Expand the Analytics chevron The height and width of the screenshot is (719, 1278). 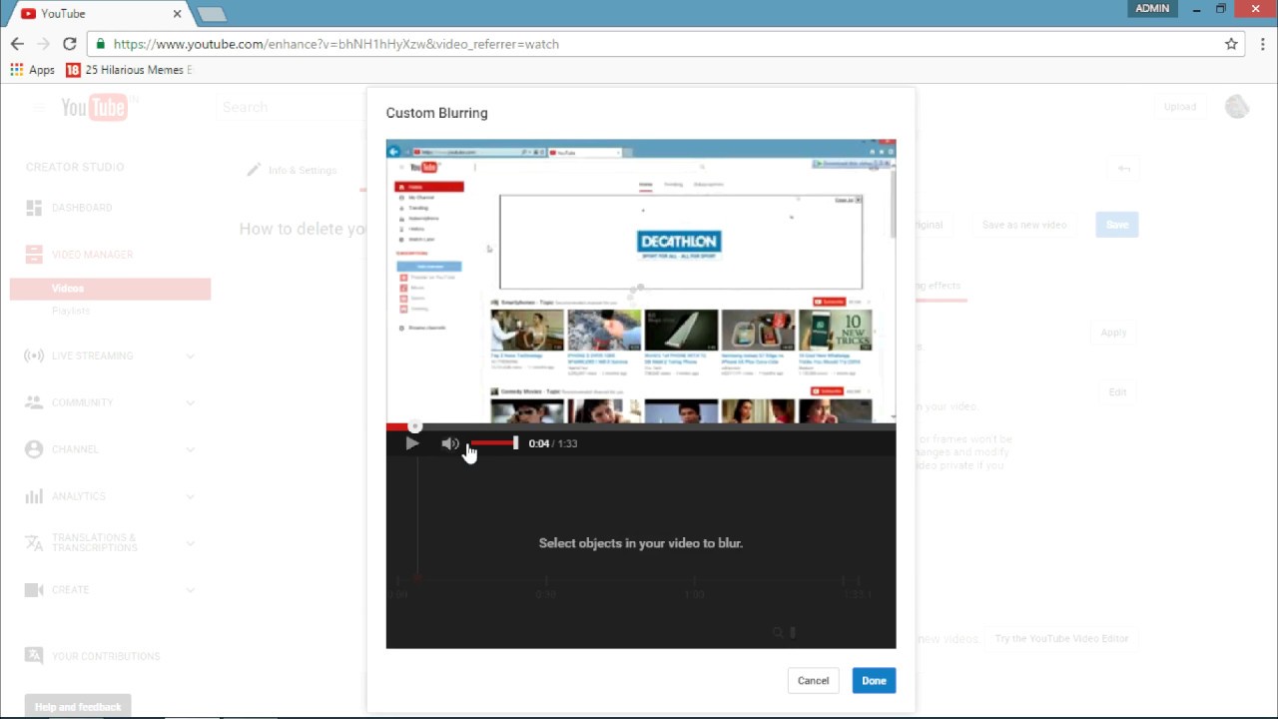click(x=190, y=496)
